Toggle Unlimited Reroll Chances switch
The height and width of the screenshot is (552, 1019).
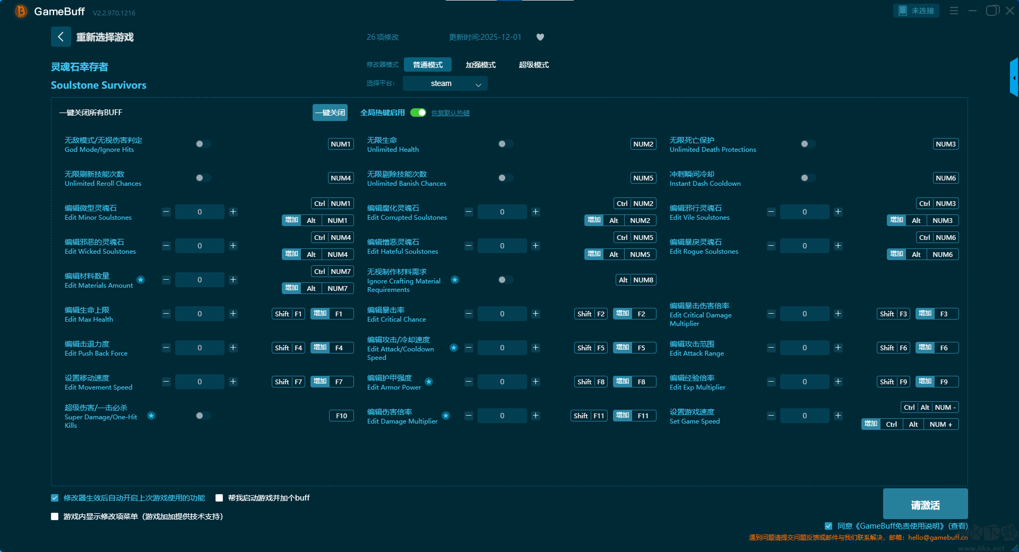click(203, 178)
